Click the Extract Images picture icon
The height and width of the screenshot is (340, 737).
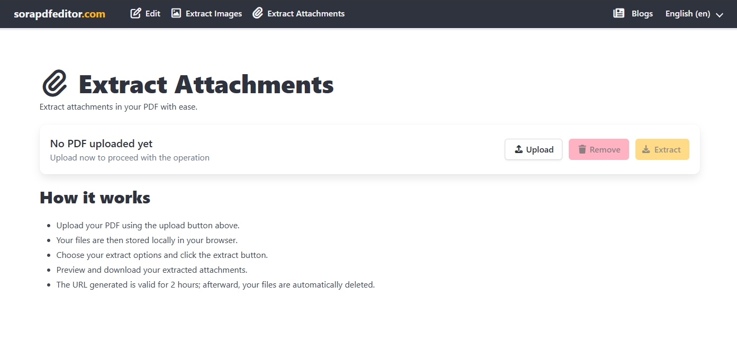175,13
